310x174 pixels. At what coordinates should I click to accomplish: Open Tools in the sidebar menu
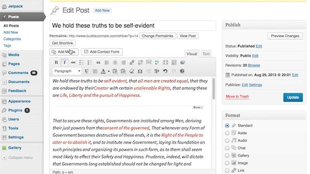pyautogui.click(x=13, y=128)
